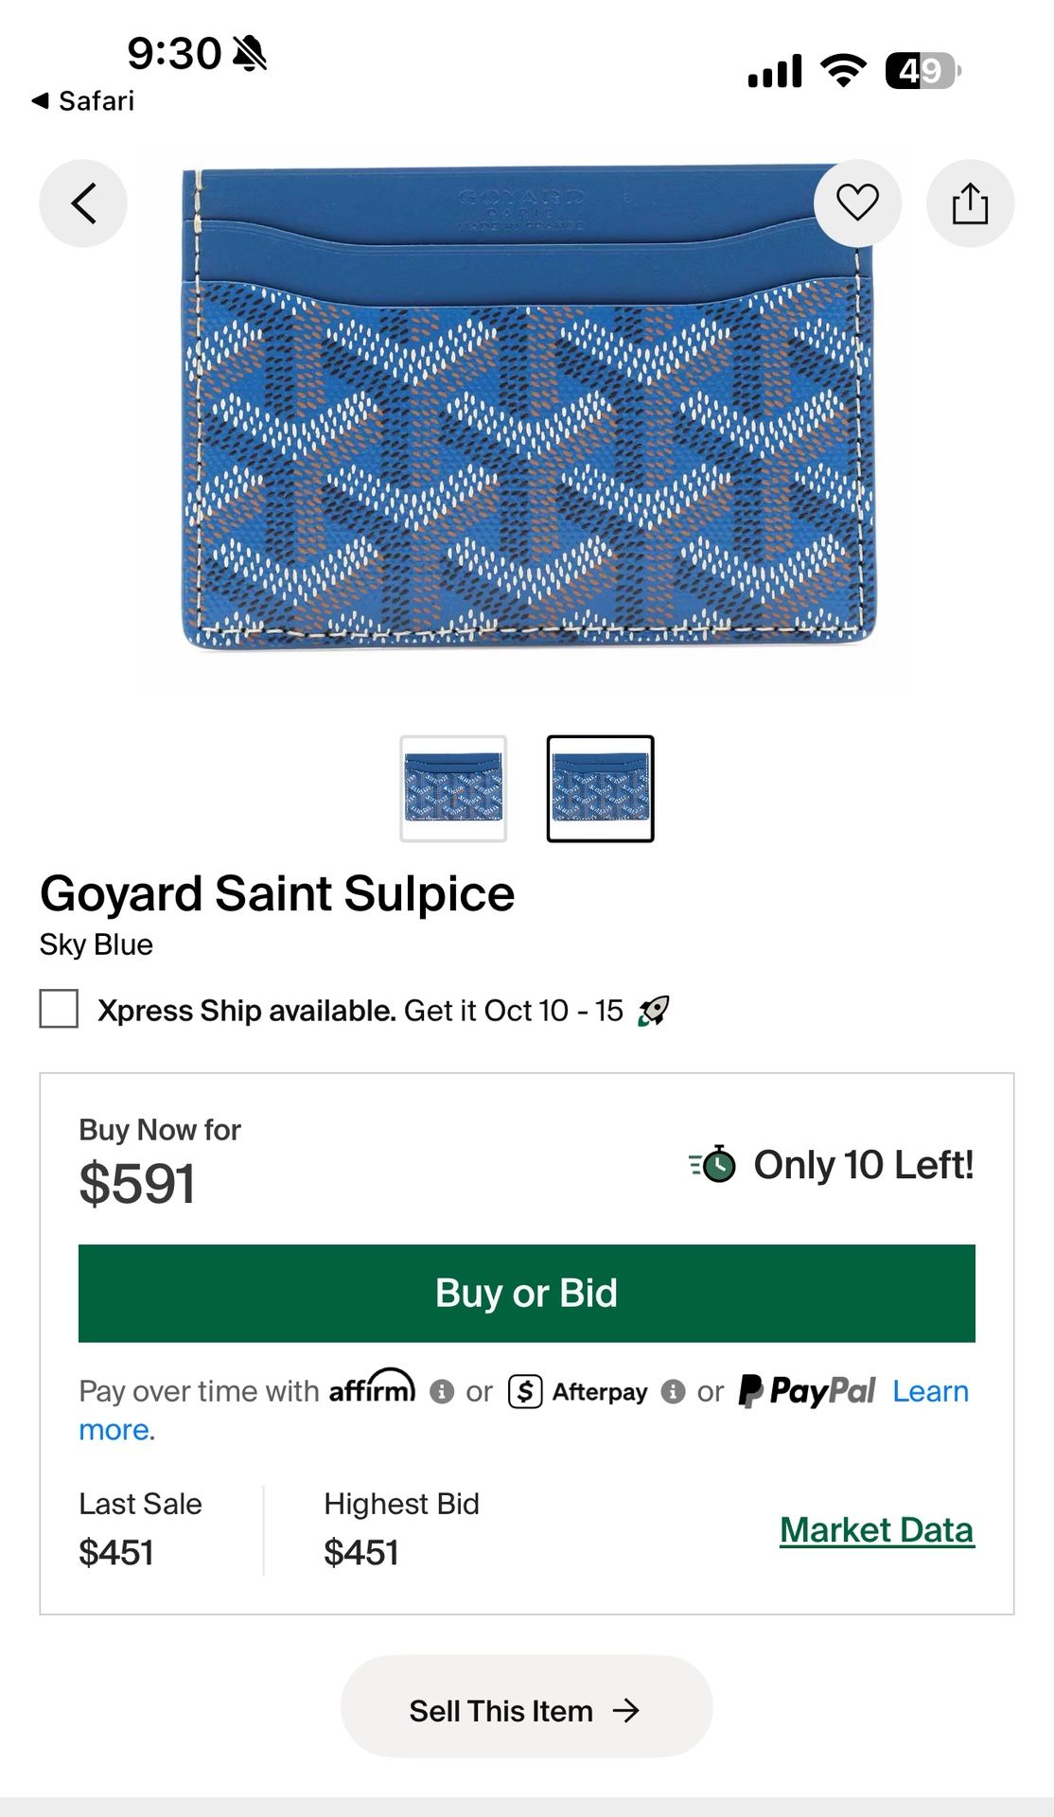Select the Goyard Saint Sulpice title
This screenshot has width=1054, height=1817.
[277, 891]
